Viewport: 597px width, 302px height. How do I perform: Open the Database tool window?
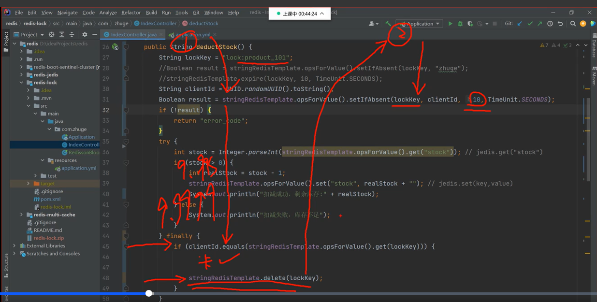pos(594,46)
